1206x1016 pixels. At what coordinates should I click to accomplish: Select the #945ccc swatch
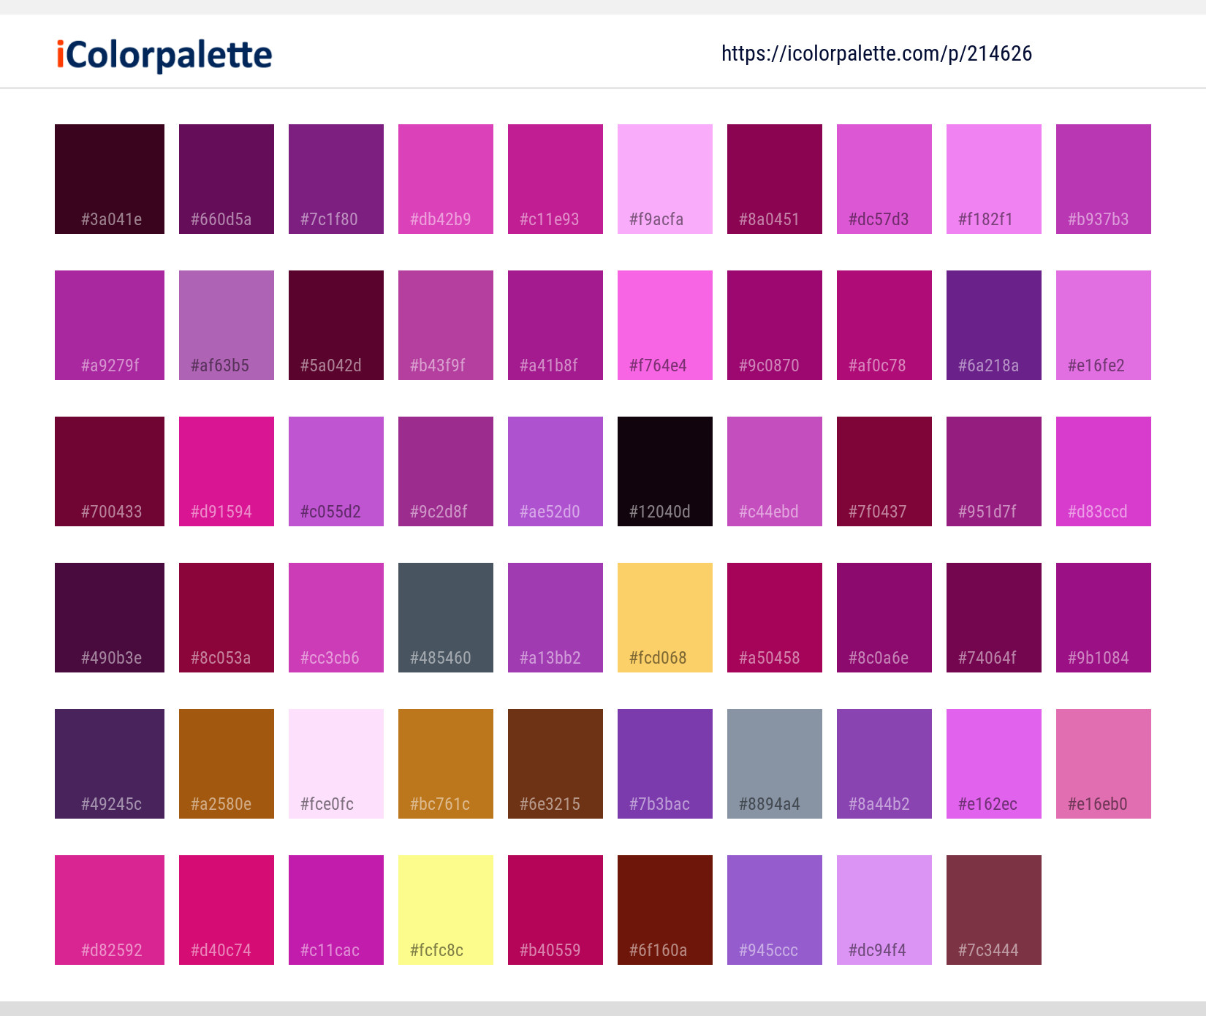775,910
